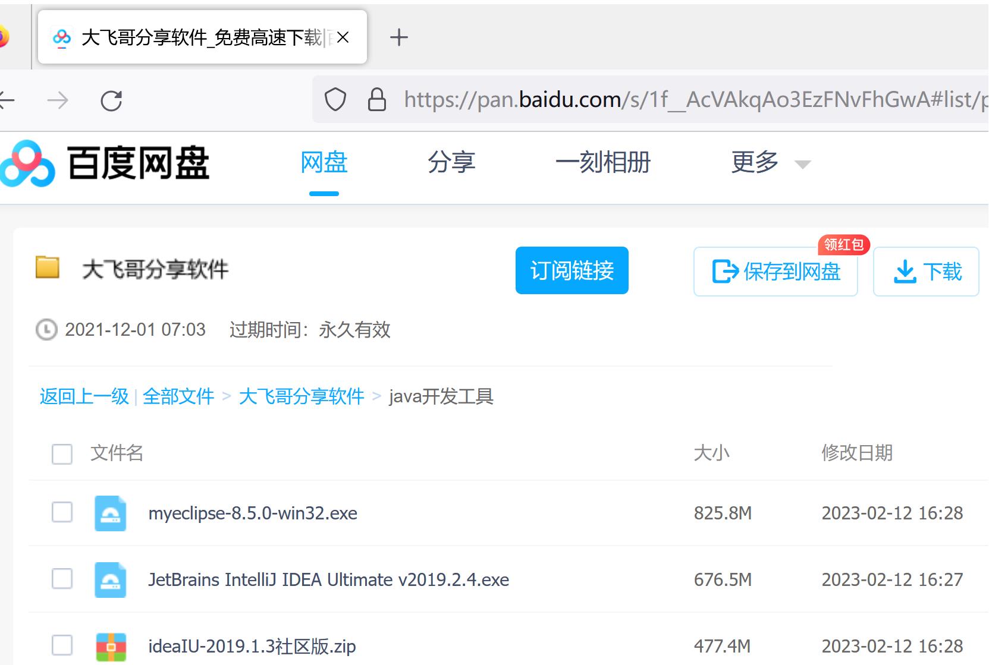This screenshot has height=665, width=989.
Task: Click the 676.5M size value
Action: coord(723,579)
